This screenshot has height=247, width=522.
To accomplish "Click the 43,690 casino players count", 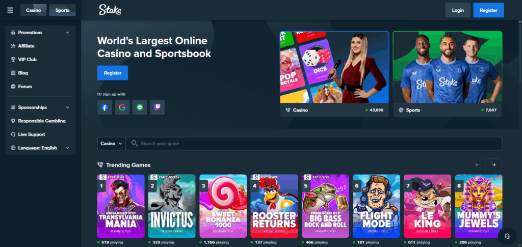I will pyautogui.click(x=377, y=110).
